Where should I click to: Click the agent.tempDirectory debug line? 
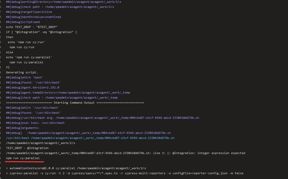(x=68, y=93)
